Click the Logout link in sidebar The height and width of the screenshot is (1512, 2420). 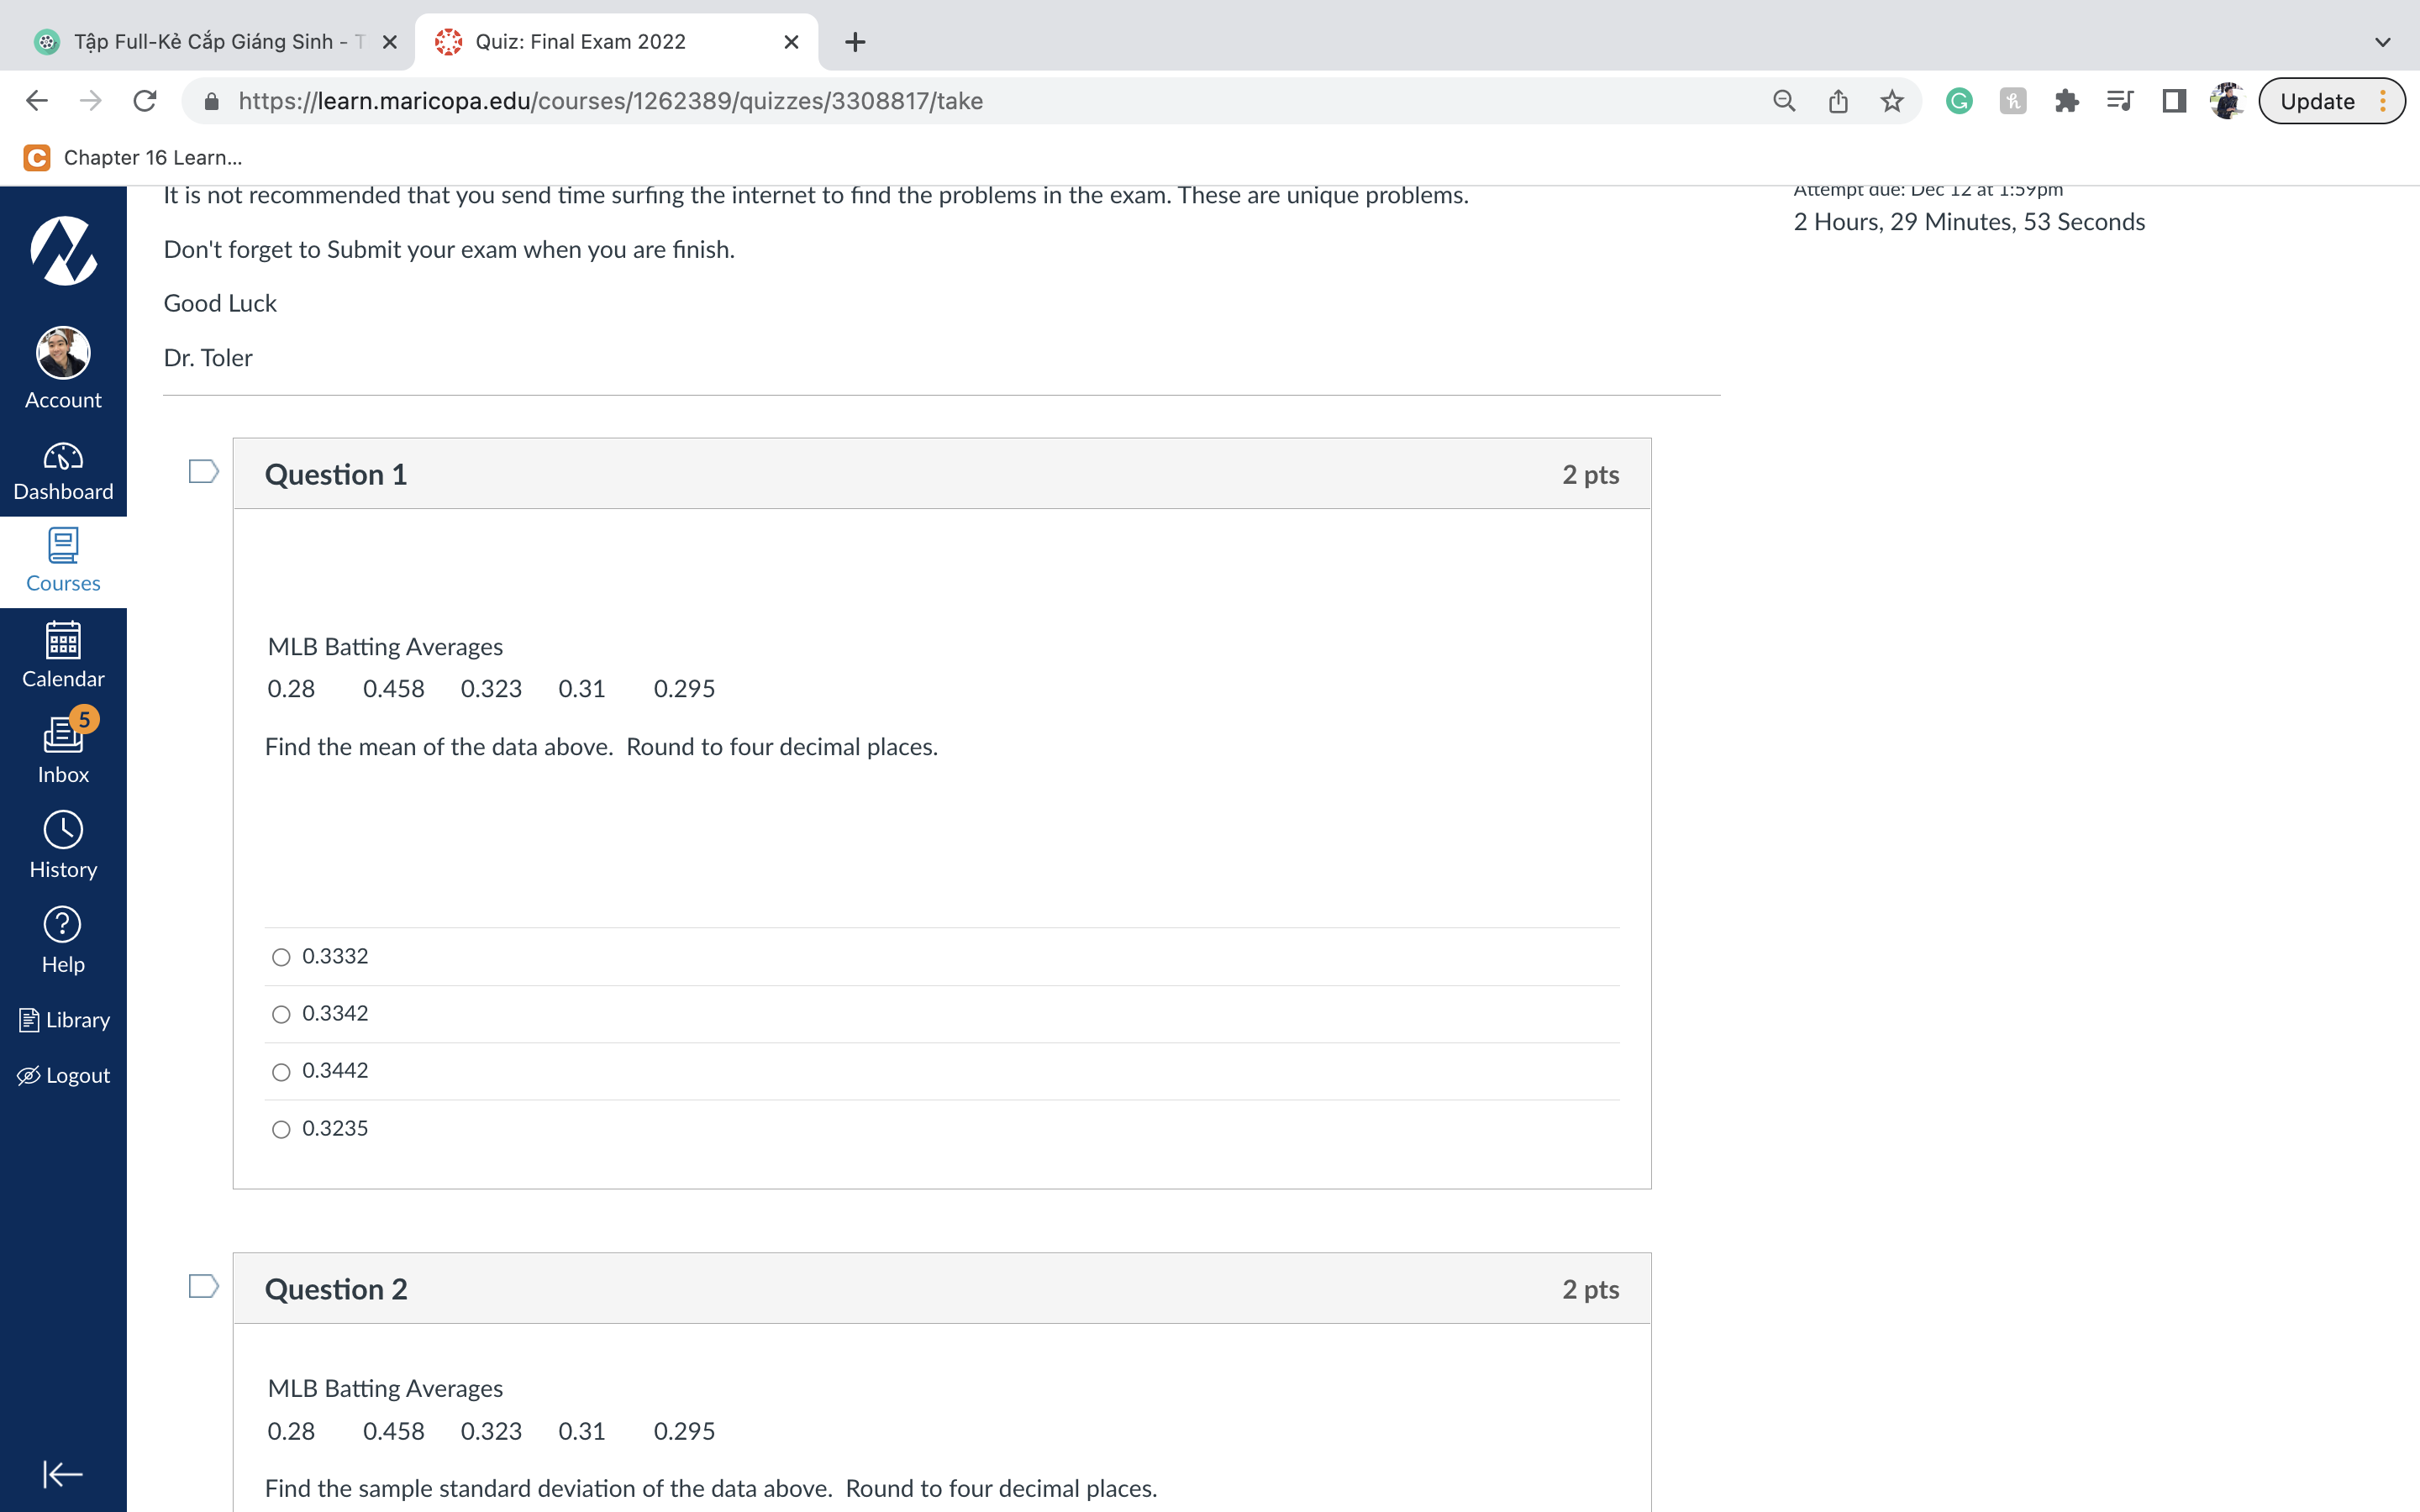(63, 1075)
